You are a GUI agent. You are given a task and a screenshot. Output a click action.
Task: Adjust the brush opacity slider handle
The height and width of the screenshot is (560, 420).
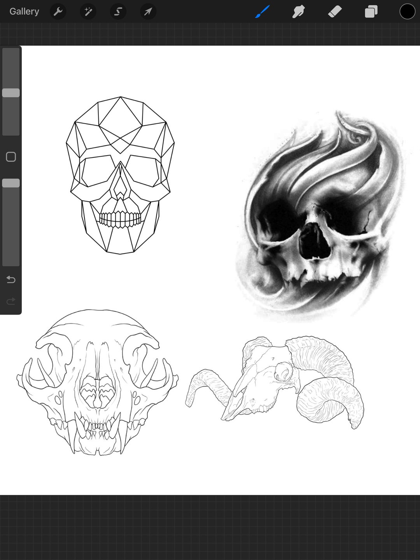pyautogui.click(x=11, y=182)
